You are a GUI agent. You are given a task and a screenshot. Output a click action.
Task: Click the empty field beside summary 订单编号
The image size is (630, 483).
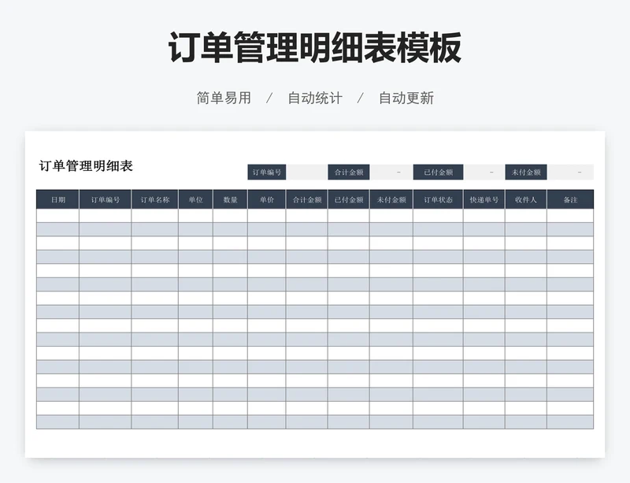click(307, 172)
